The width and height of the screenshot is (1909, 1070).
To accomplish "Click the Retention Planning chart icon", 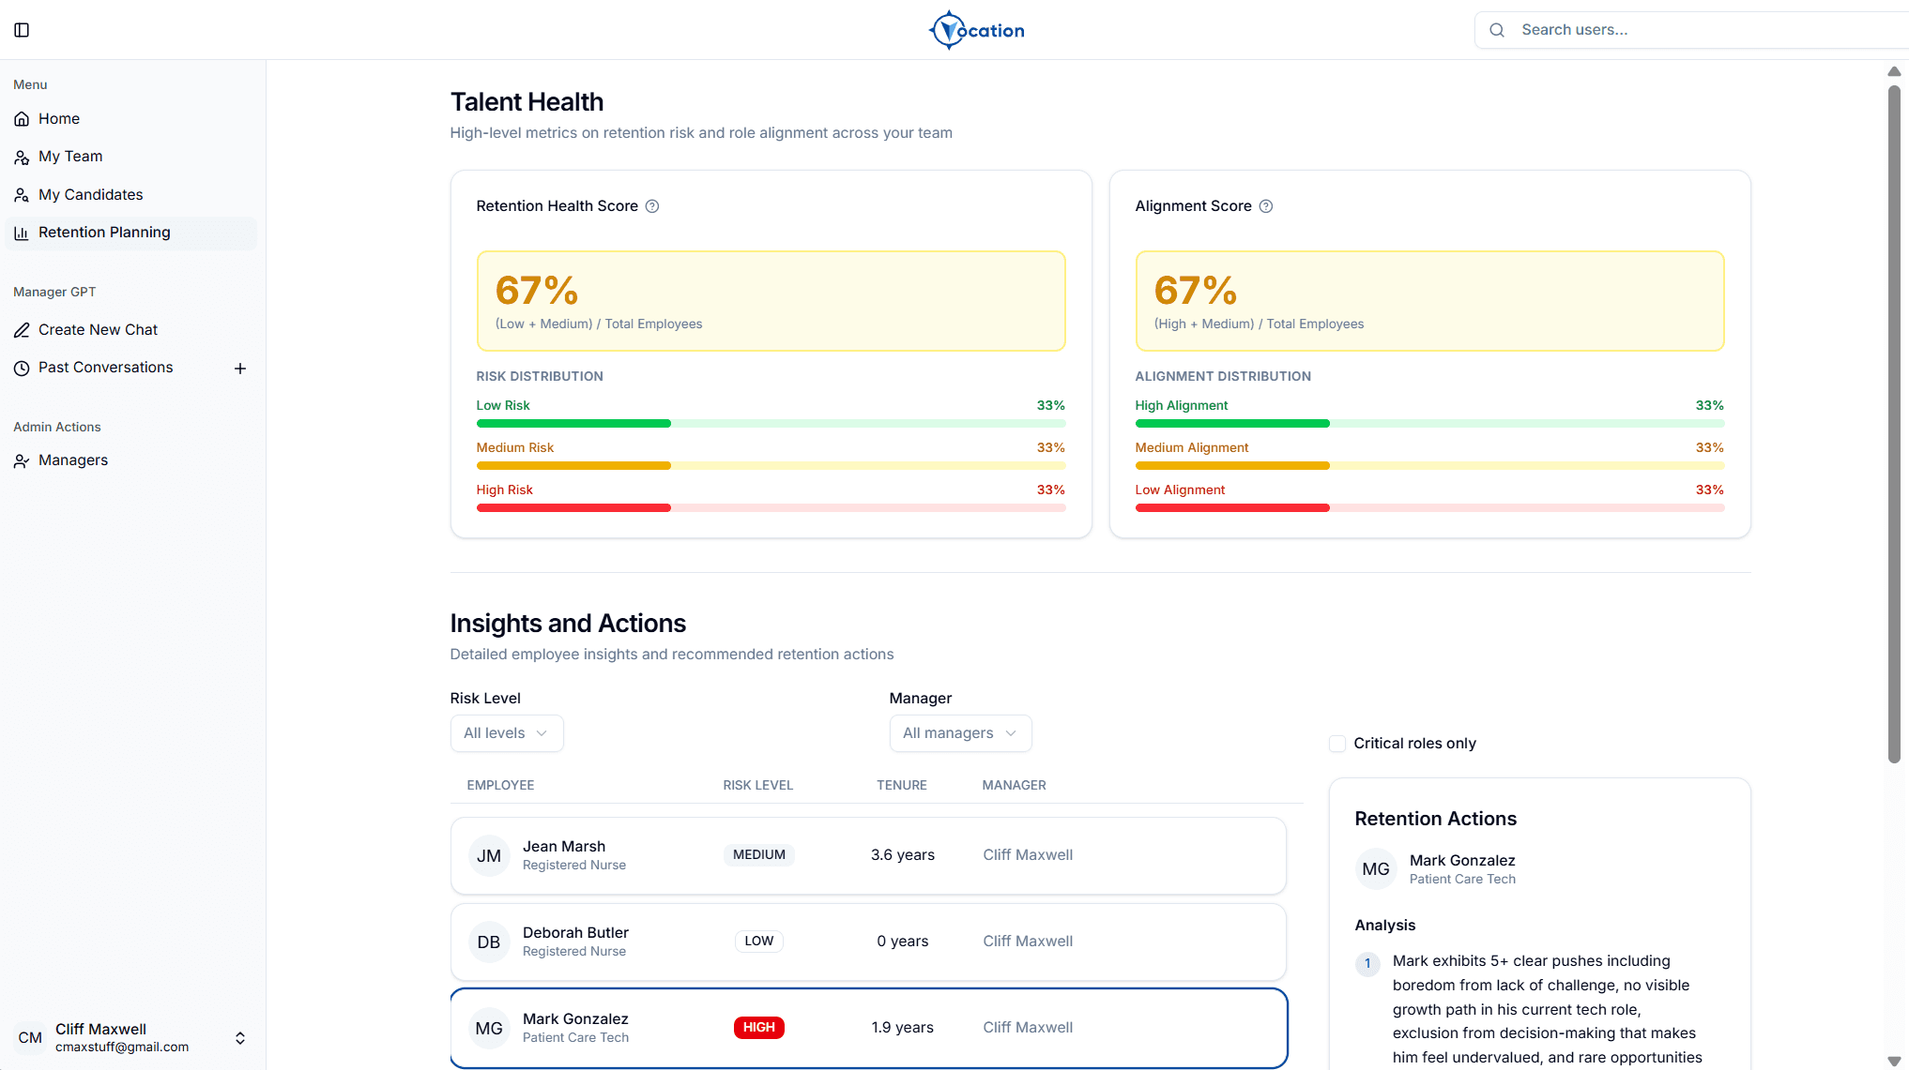I will (x=22, y=233).
